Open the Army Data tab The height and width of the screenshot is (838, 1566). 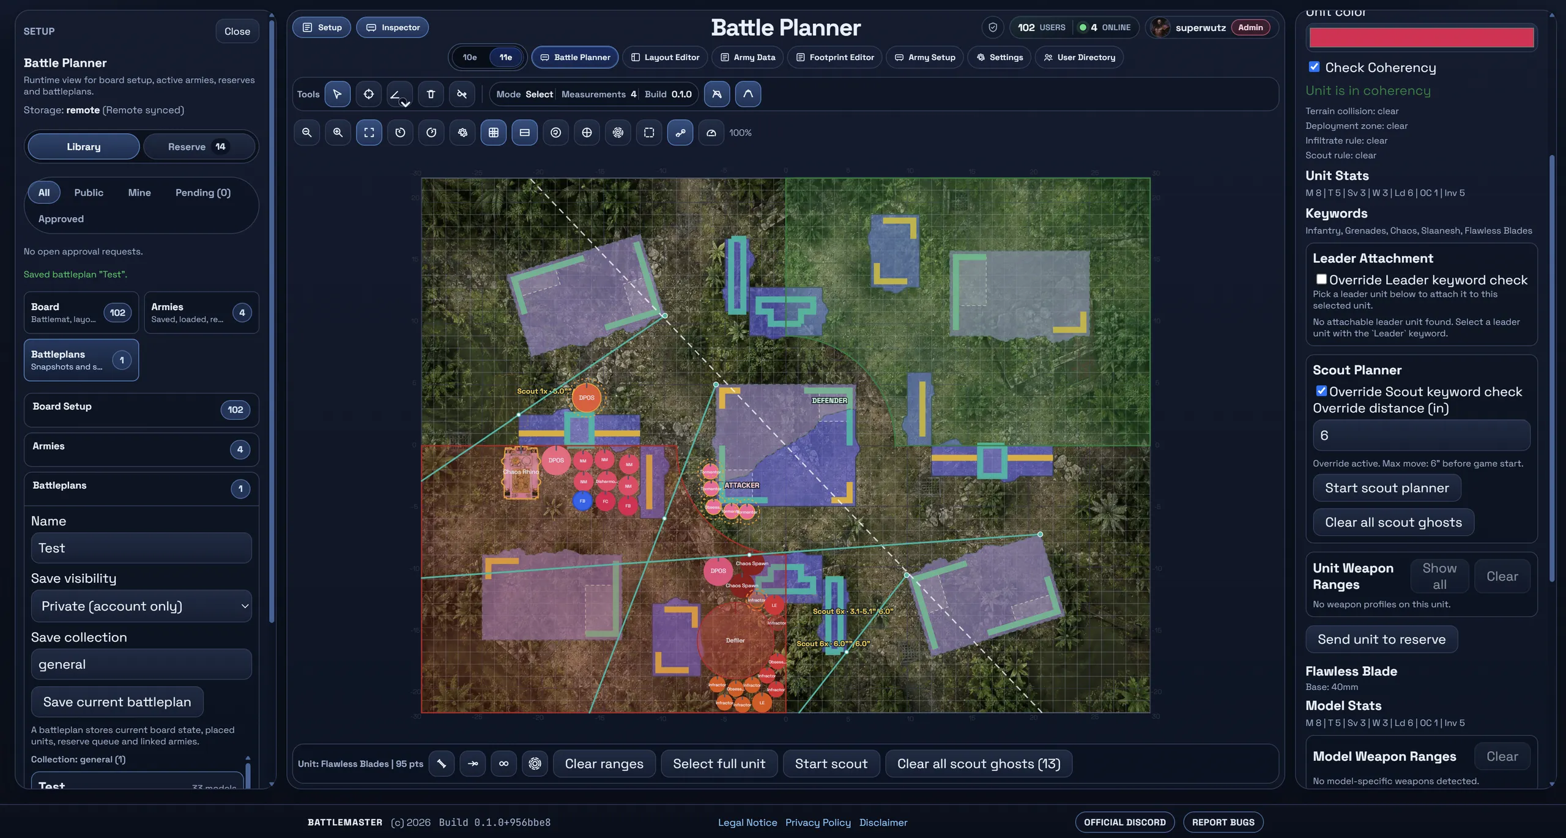pyautogui.click(x=748, y=57)
